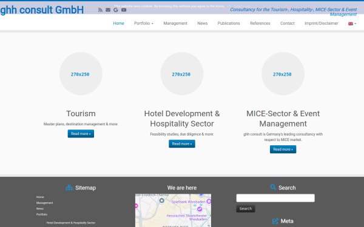Click the Wiesbaden map
This screenshot has height=227, width=364.
coord(173,210)
